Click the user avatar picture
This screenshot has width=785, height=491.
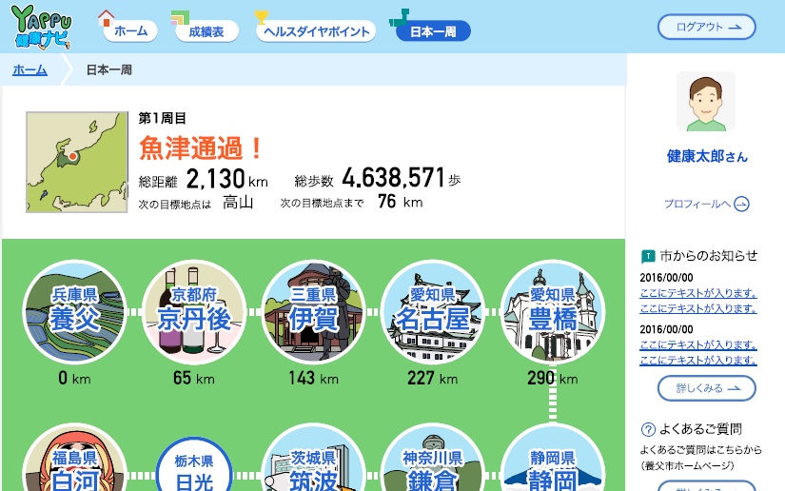(x=706, y=102)
